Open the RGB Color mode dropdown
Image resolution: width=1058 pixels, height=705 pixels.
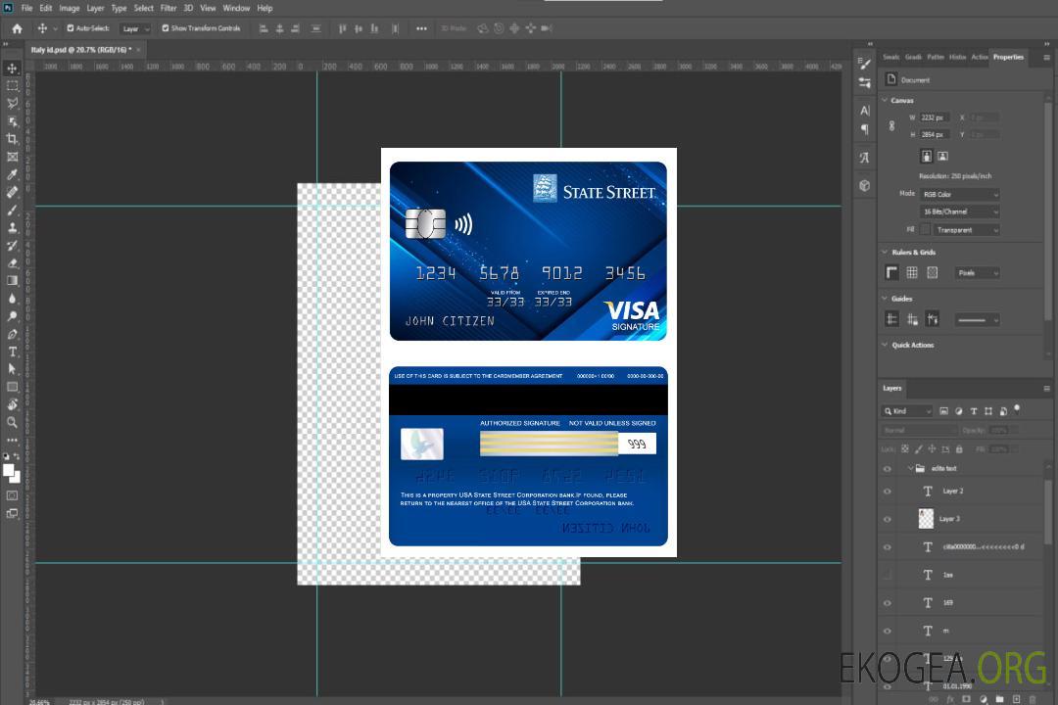coord(959,195)
